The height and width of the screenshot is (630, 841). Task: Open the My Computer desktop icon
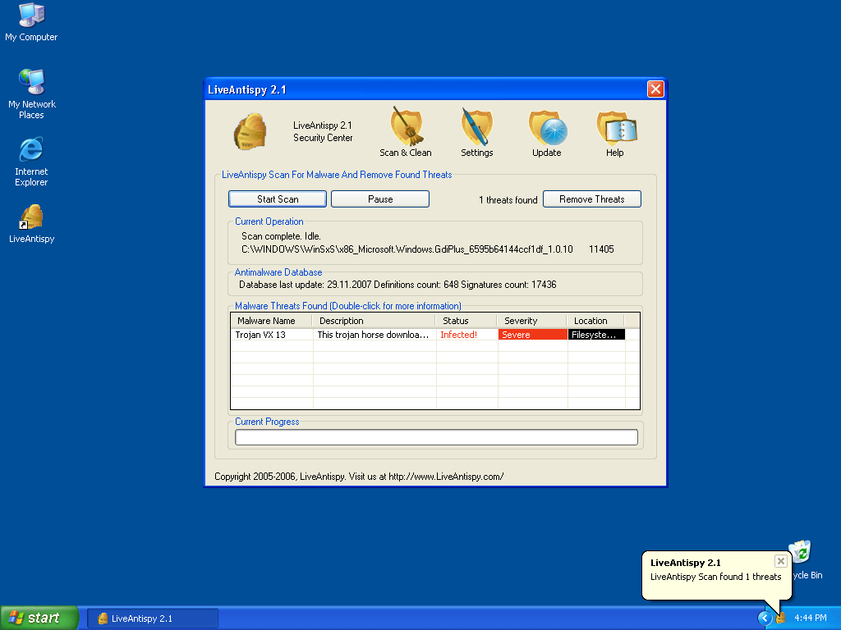tap(31, 16)
